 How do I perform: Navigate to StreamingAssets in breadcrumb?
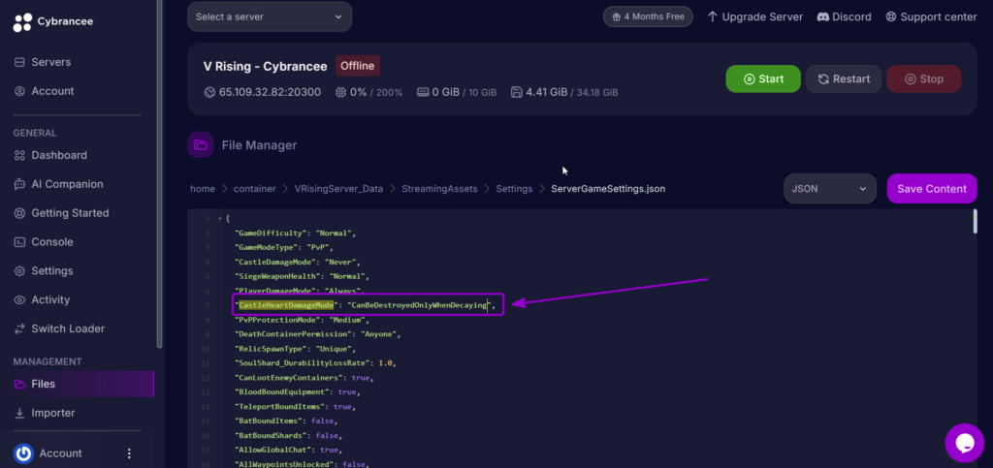pos(439,189)
